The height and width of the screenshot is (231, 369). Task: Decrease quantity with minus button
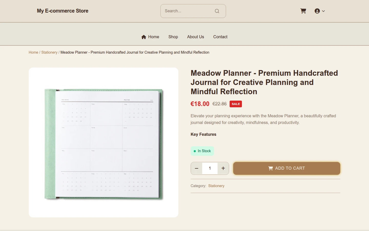coord(197,168)
